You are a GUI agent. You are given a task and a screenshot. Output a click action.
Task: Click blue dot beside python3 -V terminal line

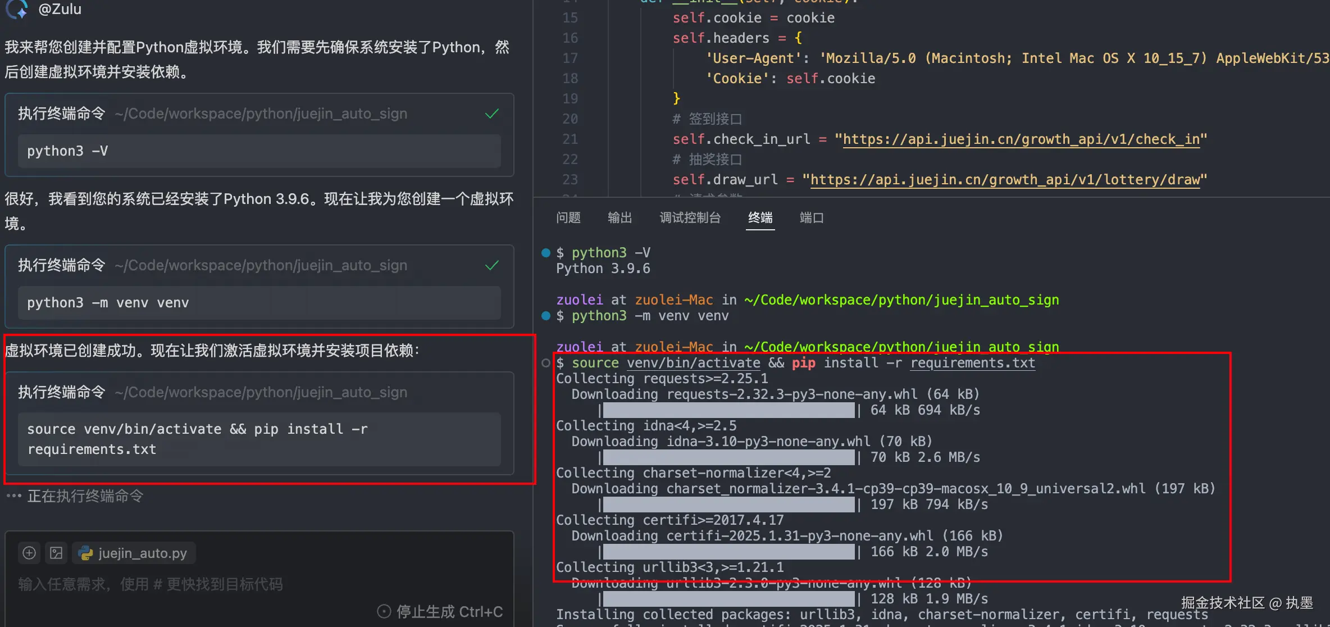click(545, 253)
